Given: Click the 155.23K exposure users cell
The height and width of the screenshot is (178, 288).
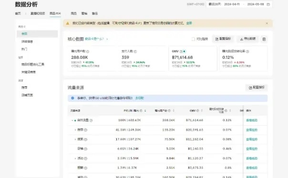Looking at the screenshot, I should [169, 130].
